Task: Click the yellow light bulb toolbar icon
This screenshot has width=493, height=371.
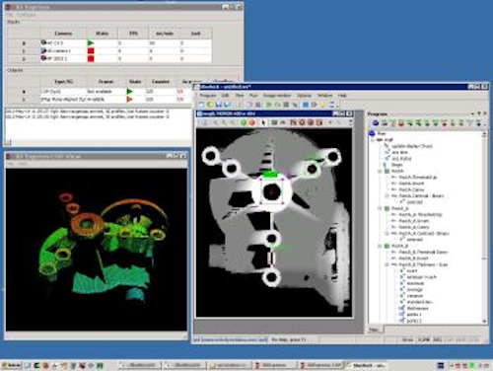Action: point(322,105)
